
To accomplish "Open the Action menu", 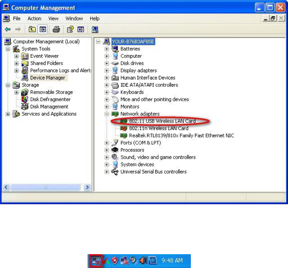I will [34, 18].
